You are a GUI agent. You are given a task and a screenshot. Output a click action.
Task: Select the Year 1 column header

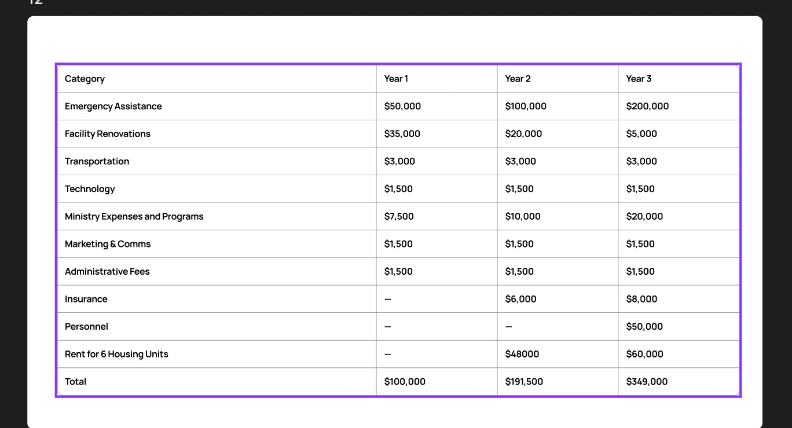[437, 79]
